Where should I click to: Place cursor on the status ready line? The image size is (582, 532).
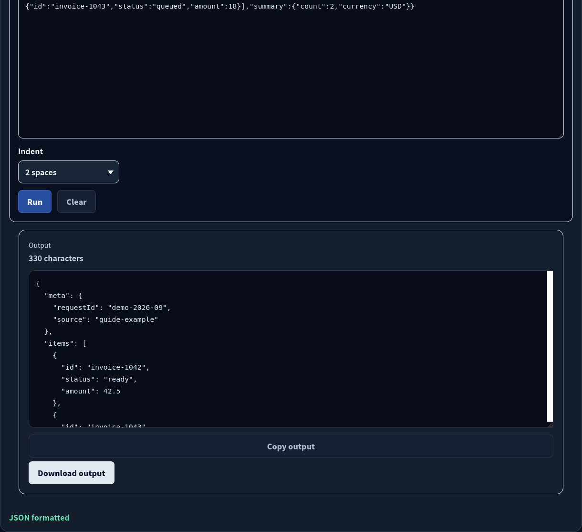point(99,379)
